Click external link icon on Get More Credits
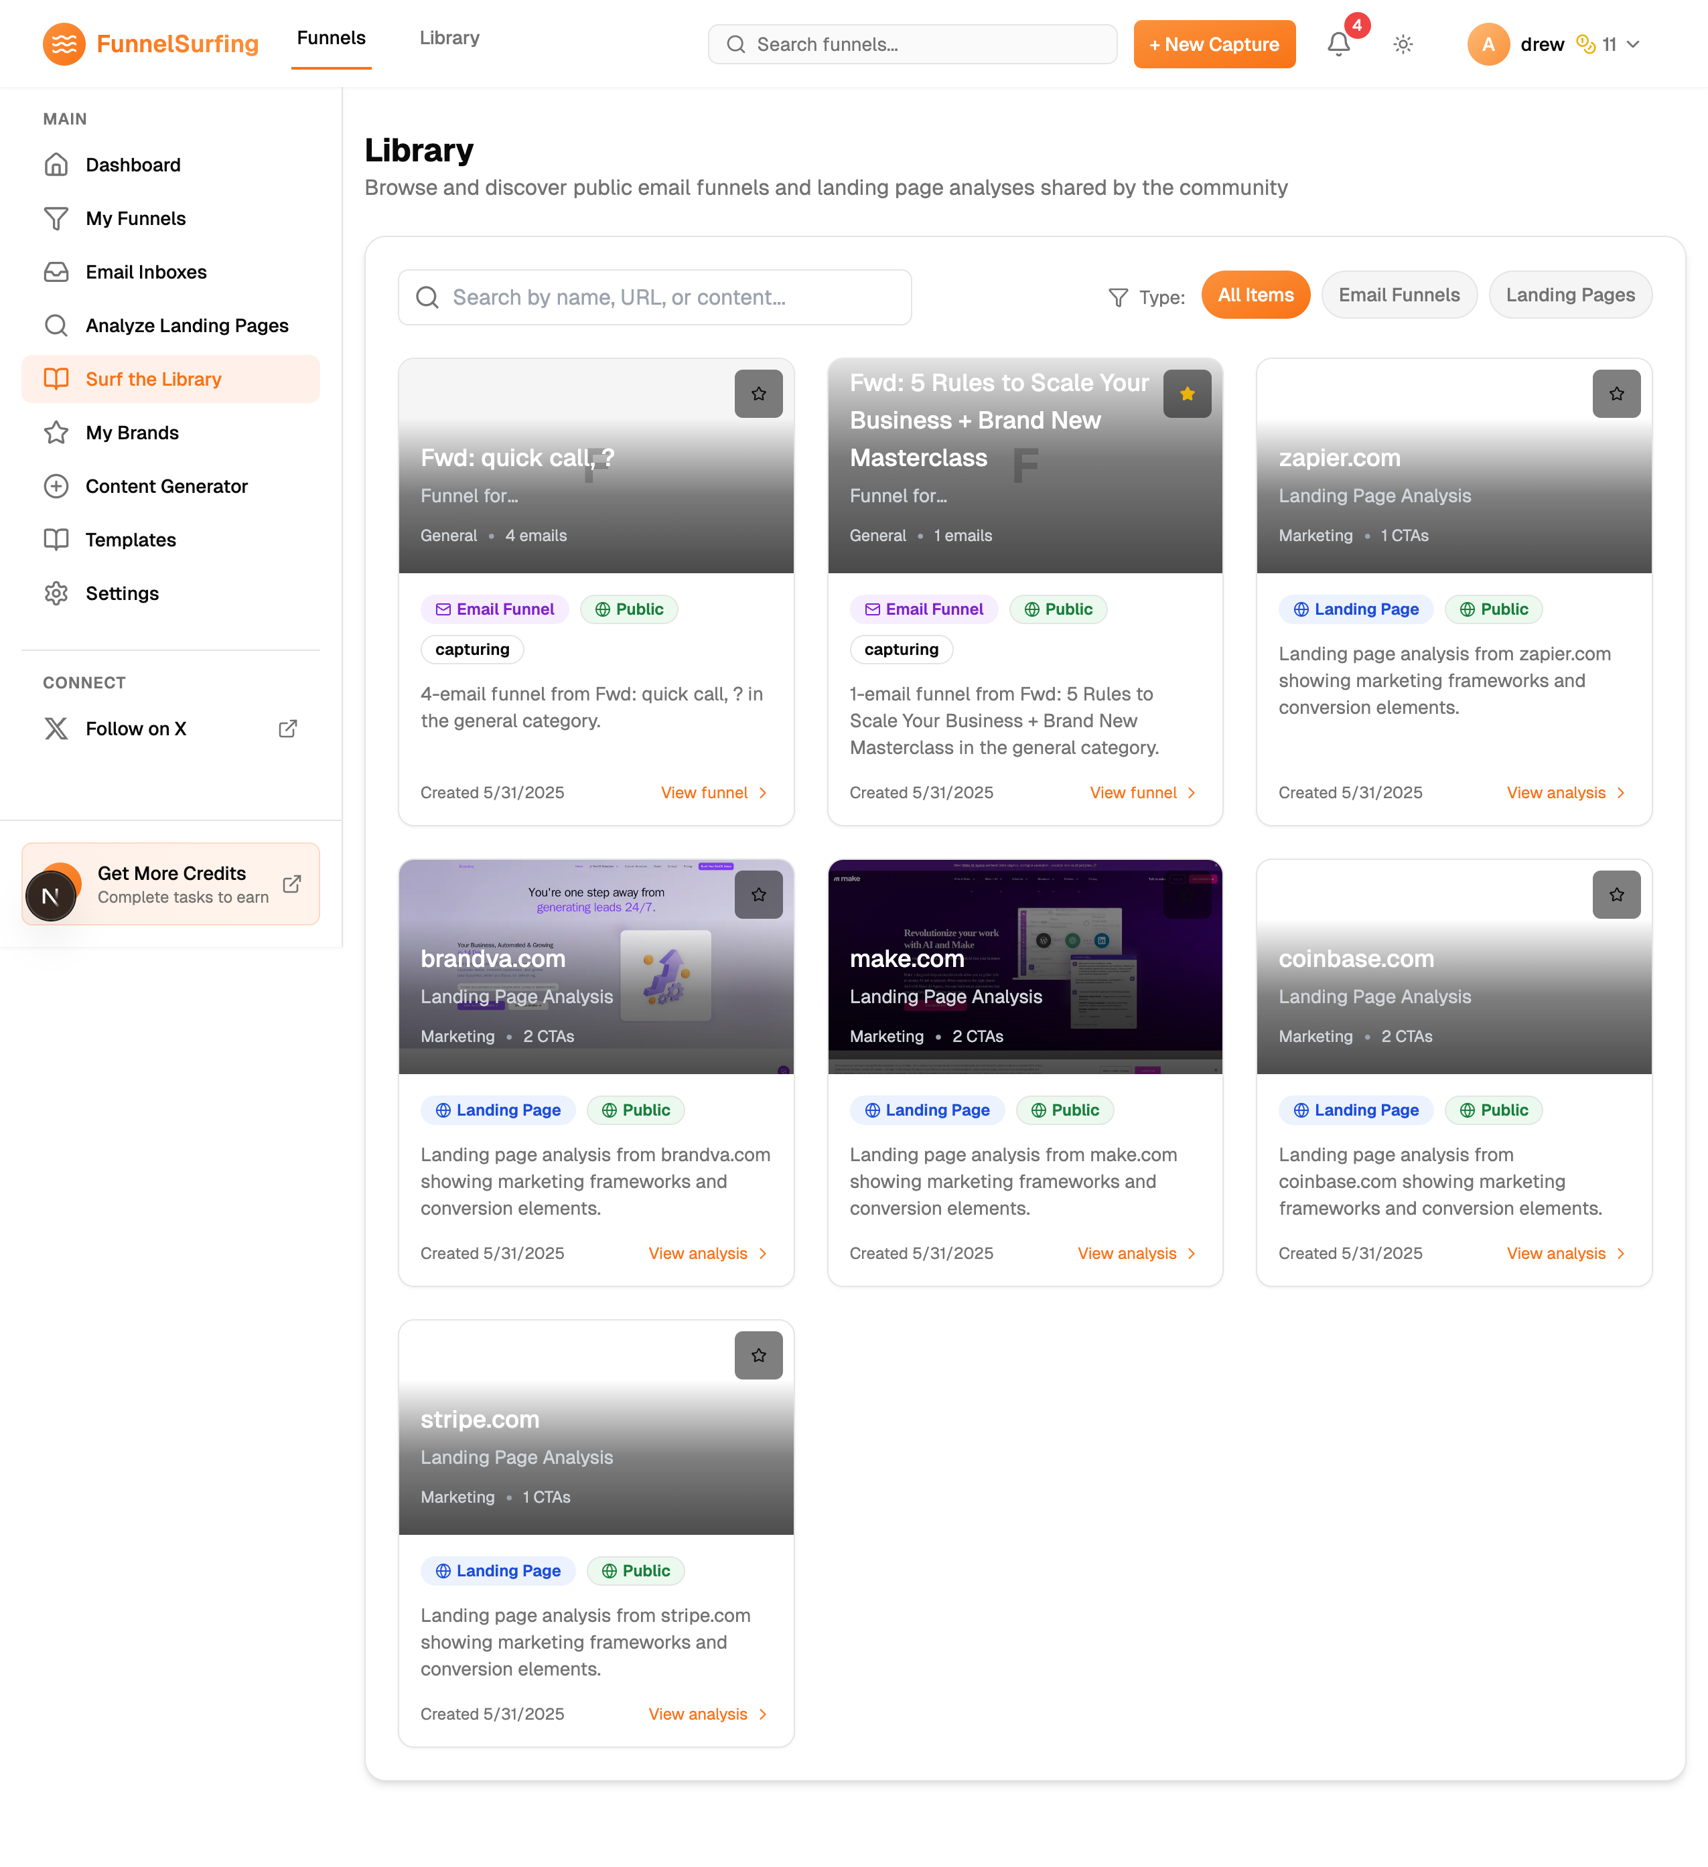The height and width of the screenshot is (1867, 1708). click(x=292, y=883)
